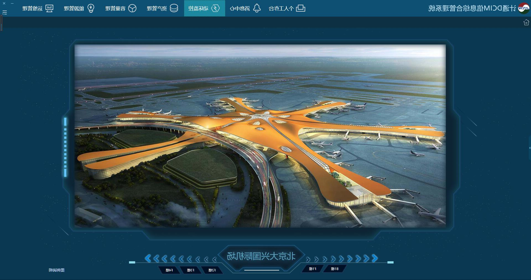Show the F4楼 floor

tap(169, 270)
